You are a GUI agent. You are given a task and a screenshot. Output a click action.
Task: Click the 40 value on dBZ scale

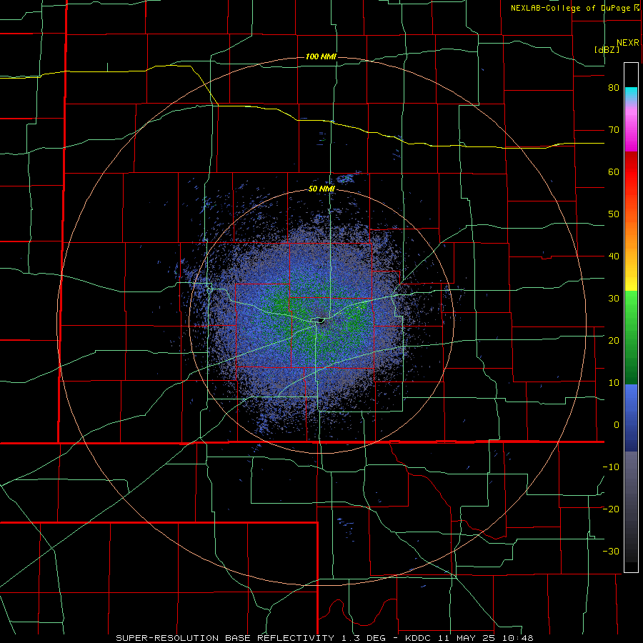pyautogui.click(x=614, y=256)
